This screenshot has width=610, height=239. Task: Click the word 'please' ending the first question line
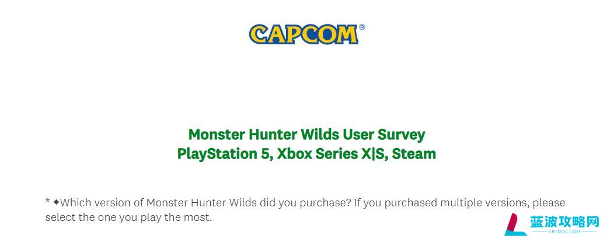click(549, 203)
